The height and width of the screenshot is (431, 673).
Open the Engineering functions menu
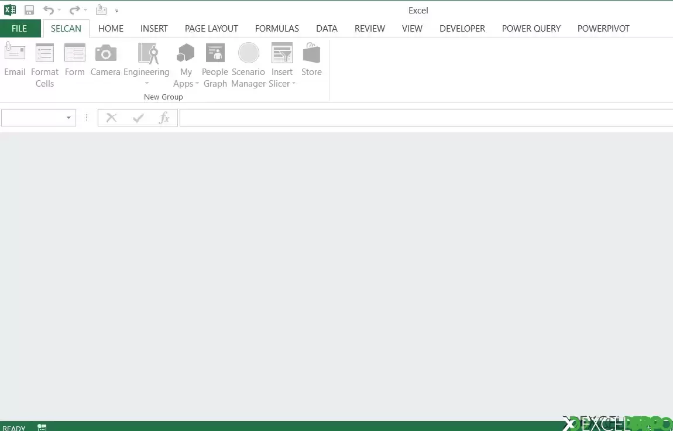146,64
